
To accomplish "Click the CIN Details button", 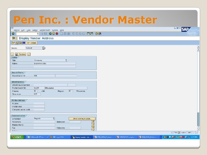I will [32, 43].
